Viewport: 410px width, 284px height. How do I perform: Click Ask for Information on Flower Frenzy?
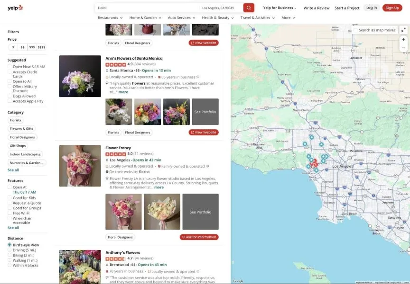[x=199, y=237]
